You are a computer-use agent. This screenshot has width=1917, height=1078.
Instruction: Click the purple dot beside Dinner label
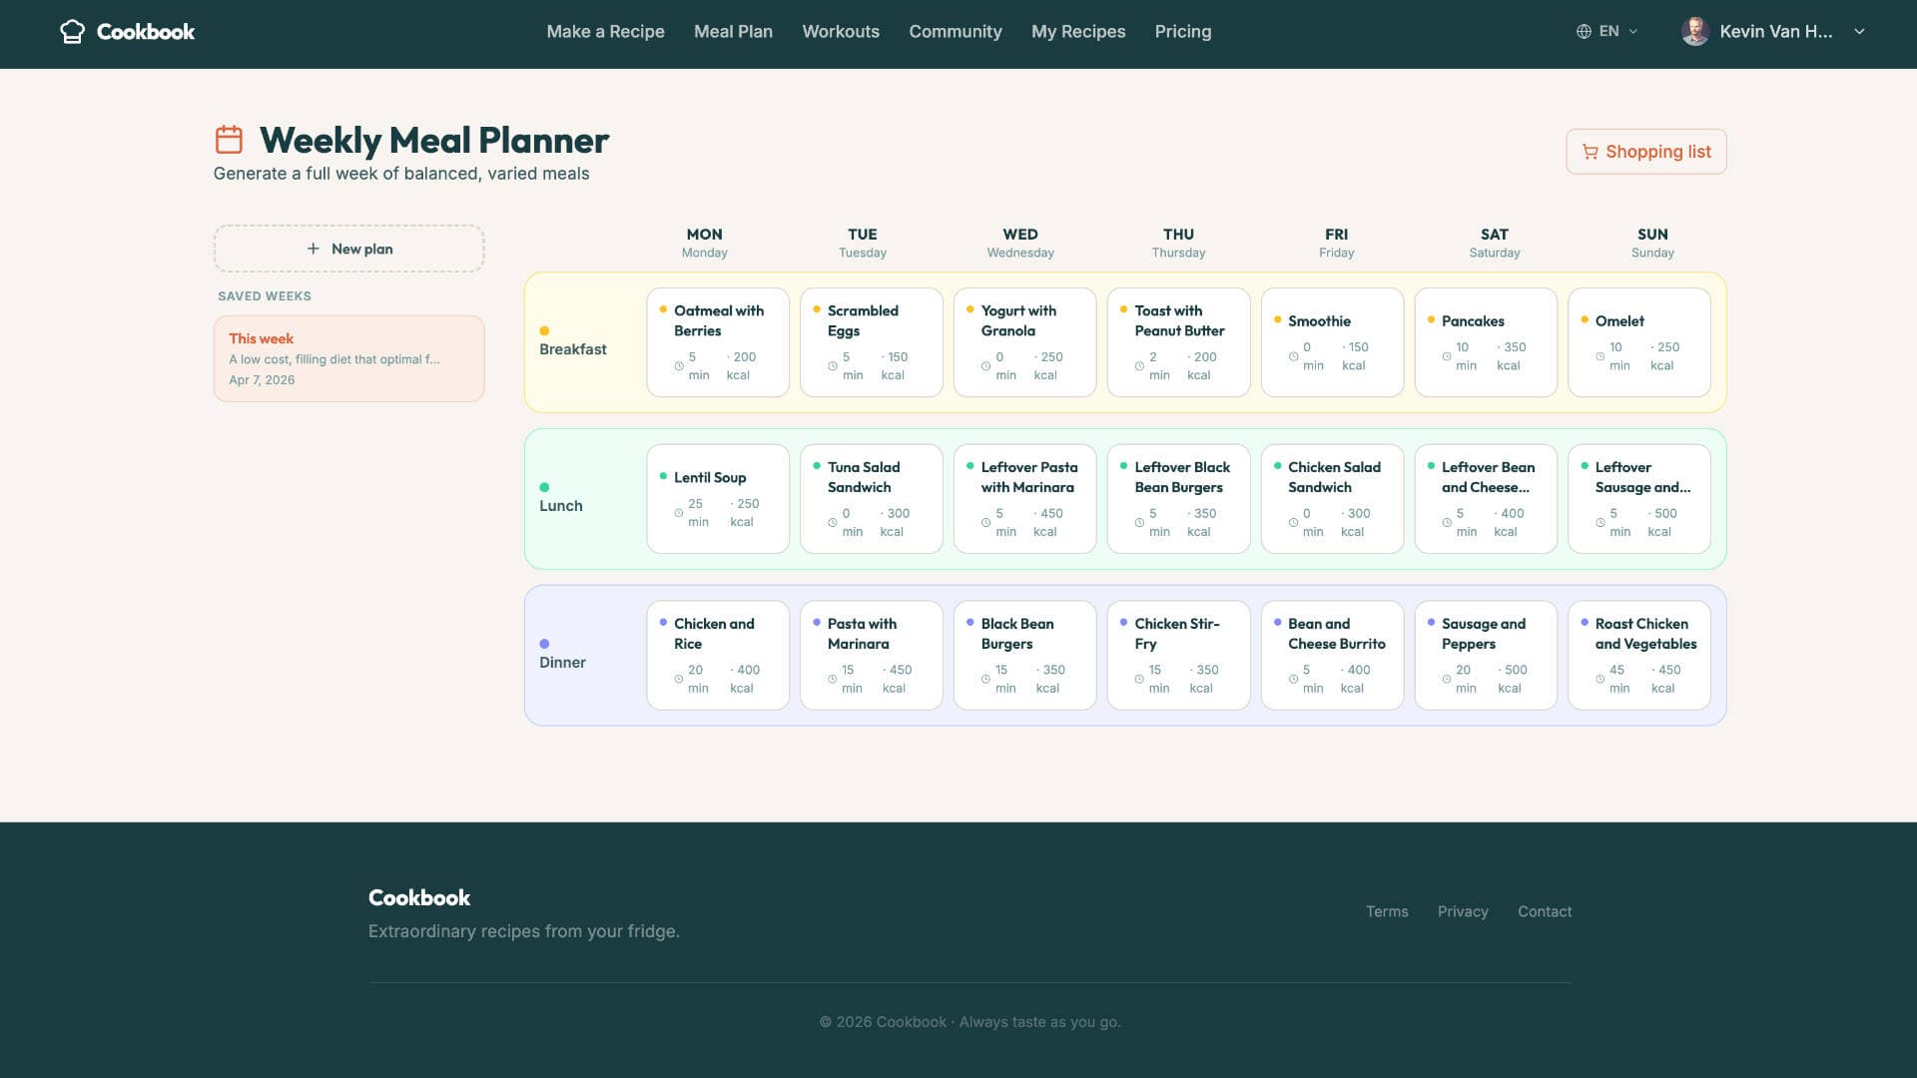544,644
